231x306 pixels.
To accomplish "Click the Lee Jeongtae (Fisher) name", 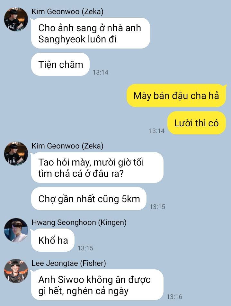I will point(69,263).
